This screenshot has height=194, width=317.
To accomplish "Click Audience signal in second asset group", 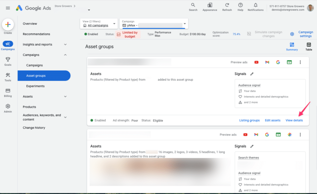I will pyautogui.click(x=249, y=173).
